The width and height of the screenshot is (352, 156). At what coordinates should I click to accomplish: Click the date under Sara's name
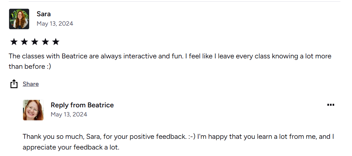coord(55,24)
